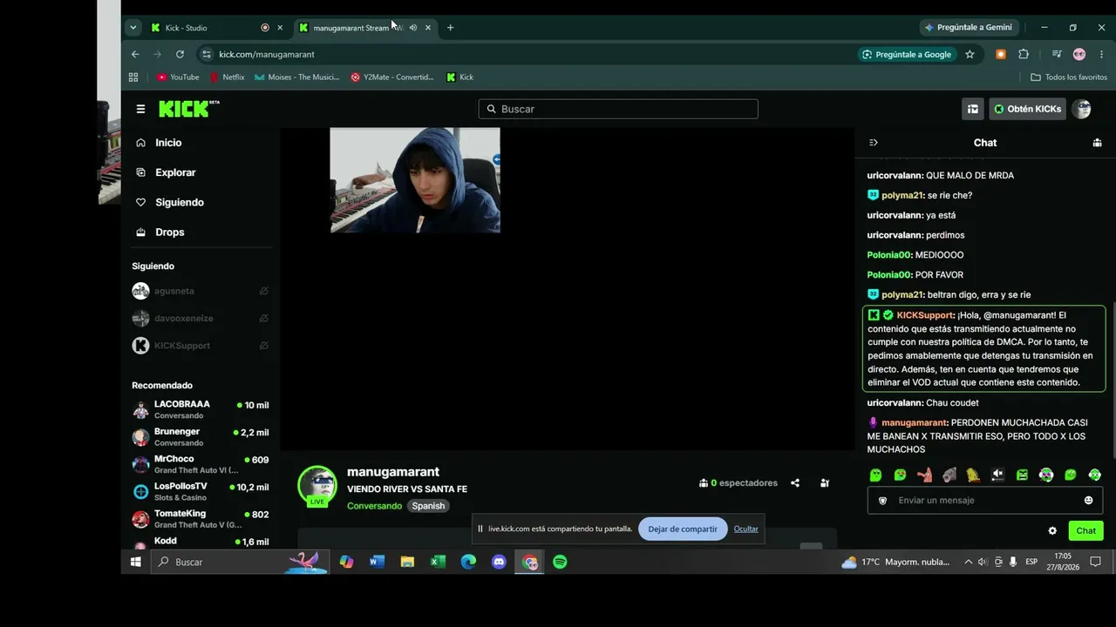The width and height of the screenshot is (1116, 627).
Task: Share the manugamarant channel via share icon
Action: [795, 482]
